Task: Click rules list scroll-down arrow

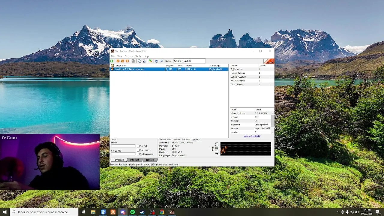Action: 272,132
